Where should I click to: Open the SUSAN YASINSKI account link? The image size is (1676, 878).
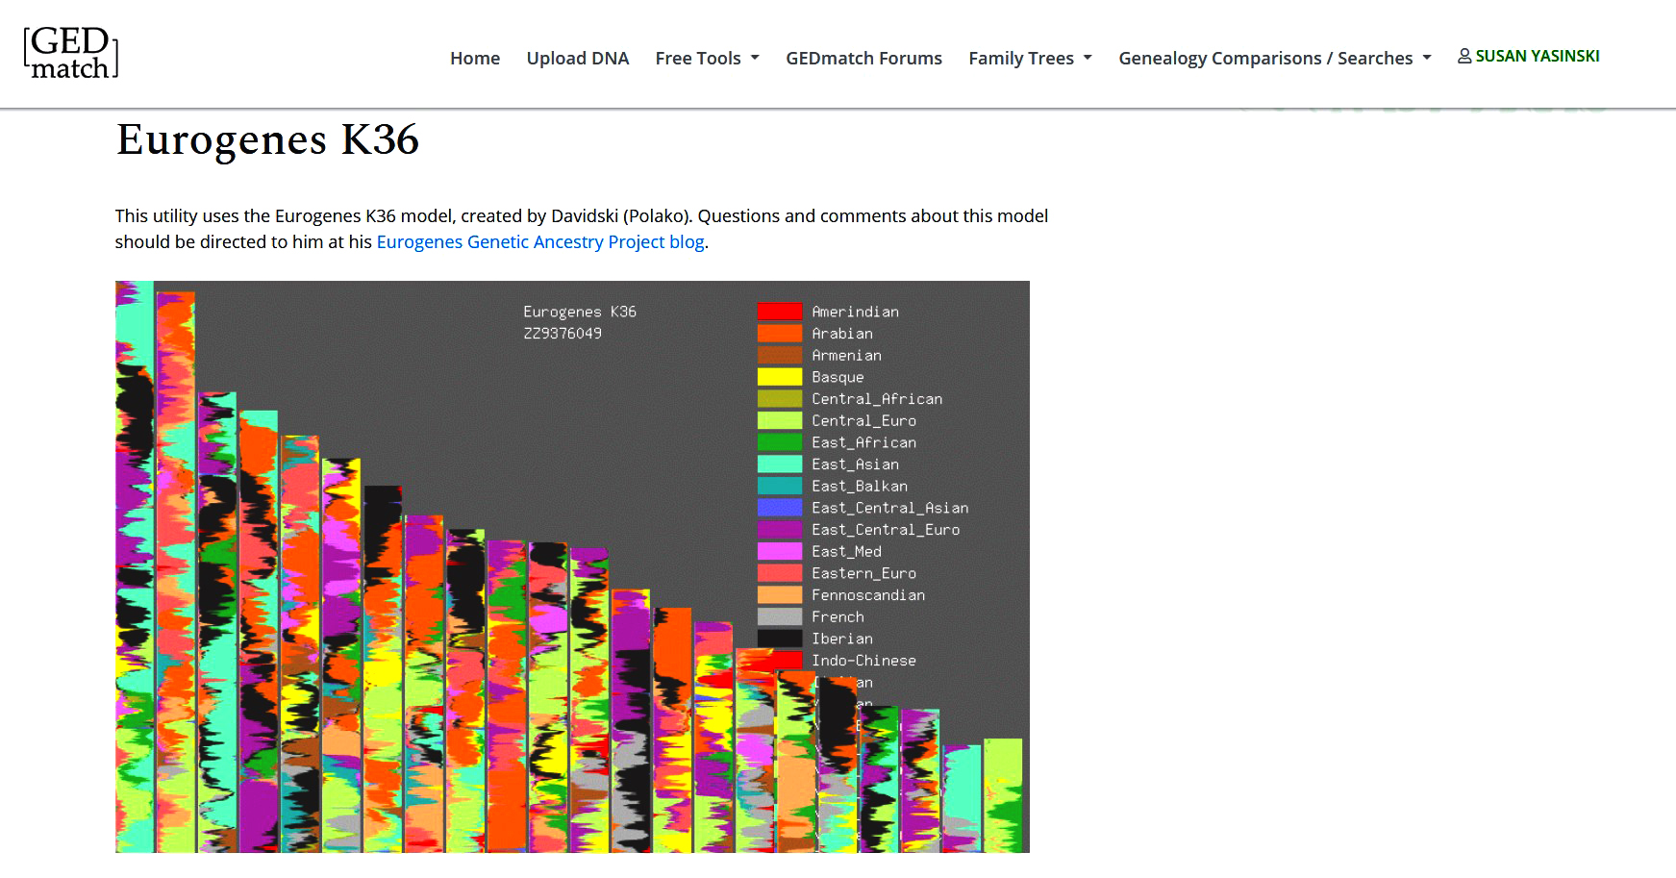point(1538,56)
